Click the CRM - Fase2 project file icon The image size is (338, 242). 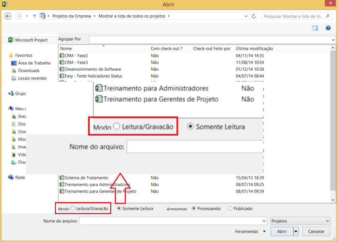62,55
